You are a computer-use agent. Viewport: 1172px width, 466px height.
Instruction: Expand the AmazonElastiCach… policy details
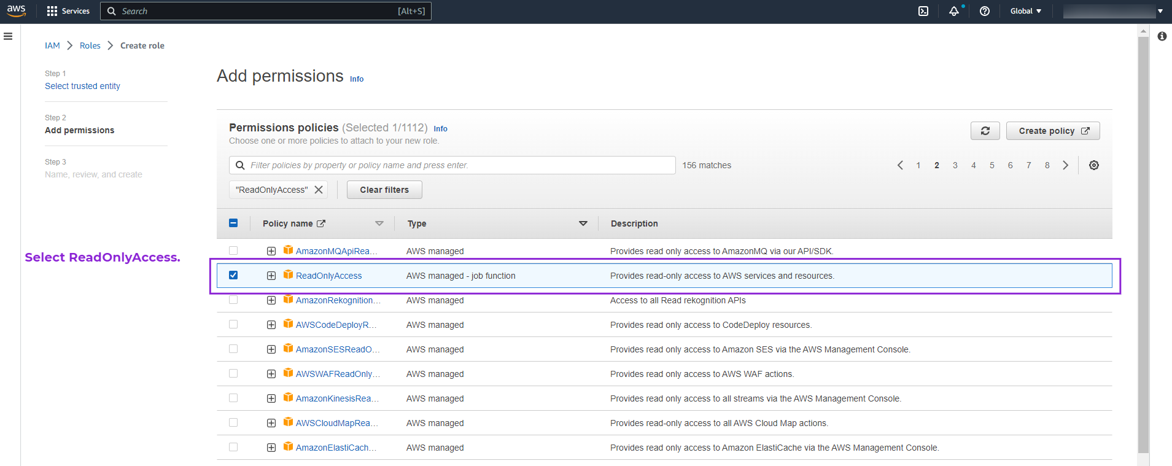[x=271, y=448]
